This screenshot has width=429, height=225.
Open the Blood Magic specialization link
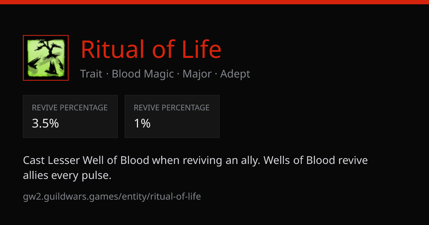tap(143, 74)
